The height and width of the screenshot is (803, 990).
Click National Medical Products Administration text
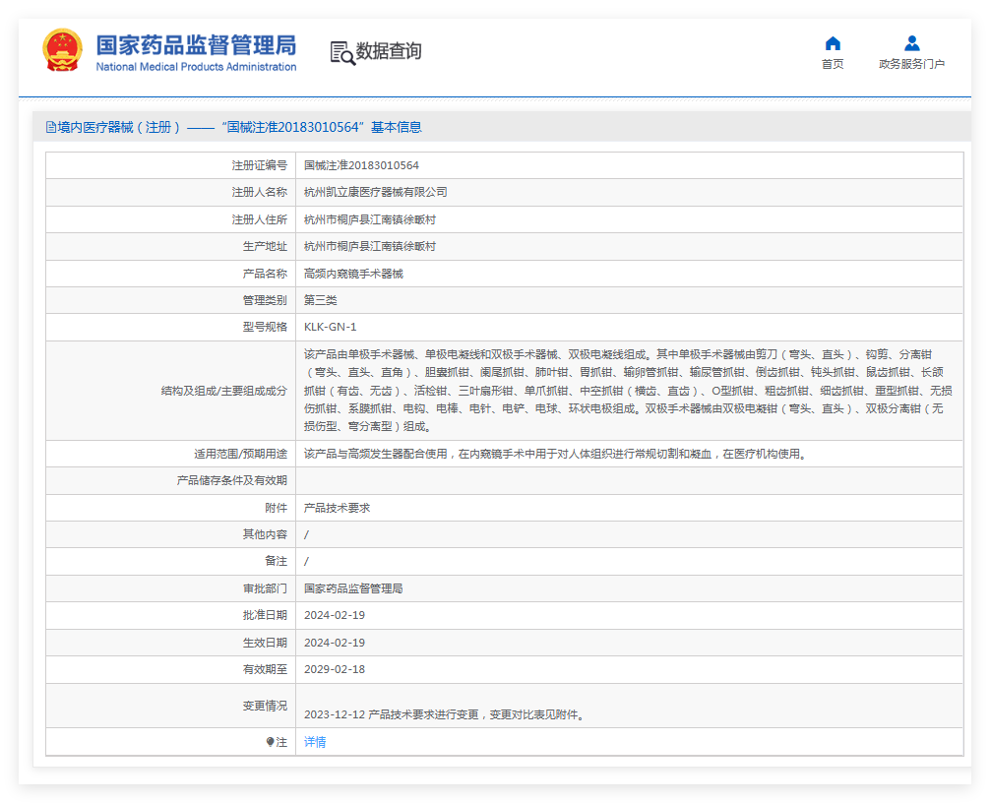(196, 67)
